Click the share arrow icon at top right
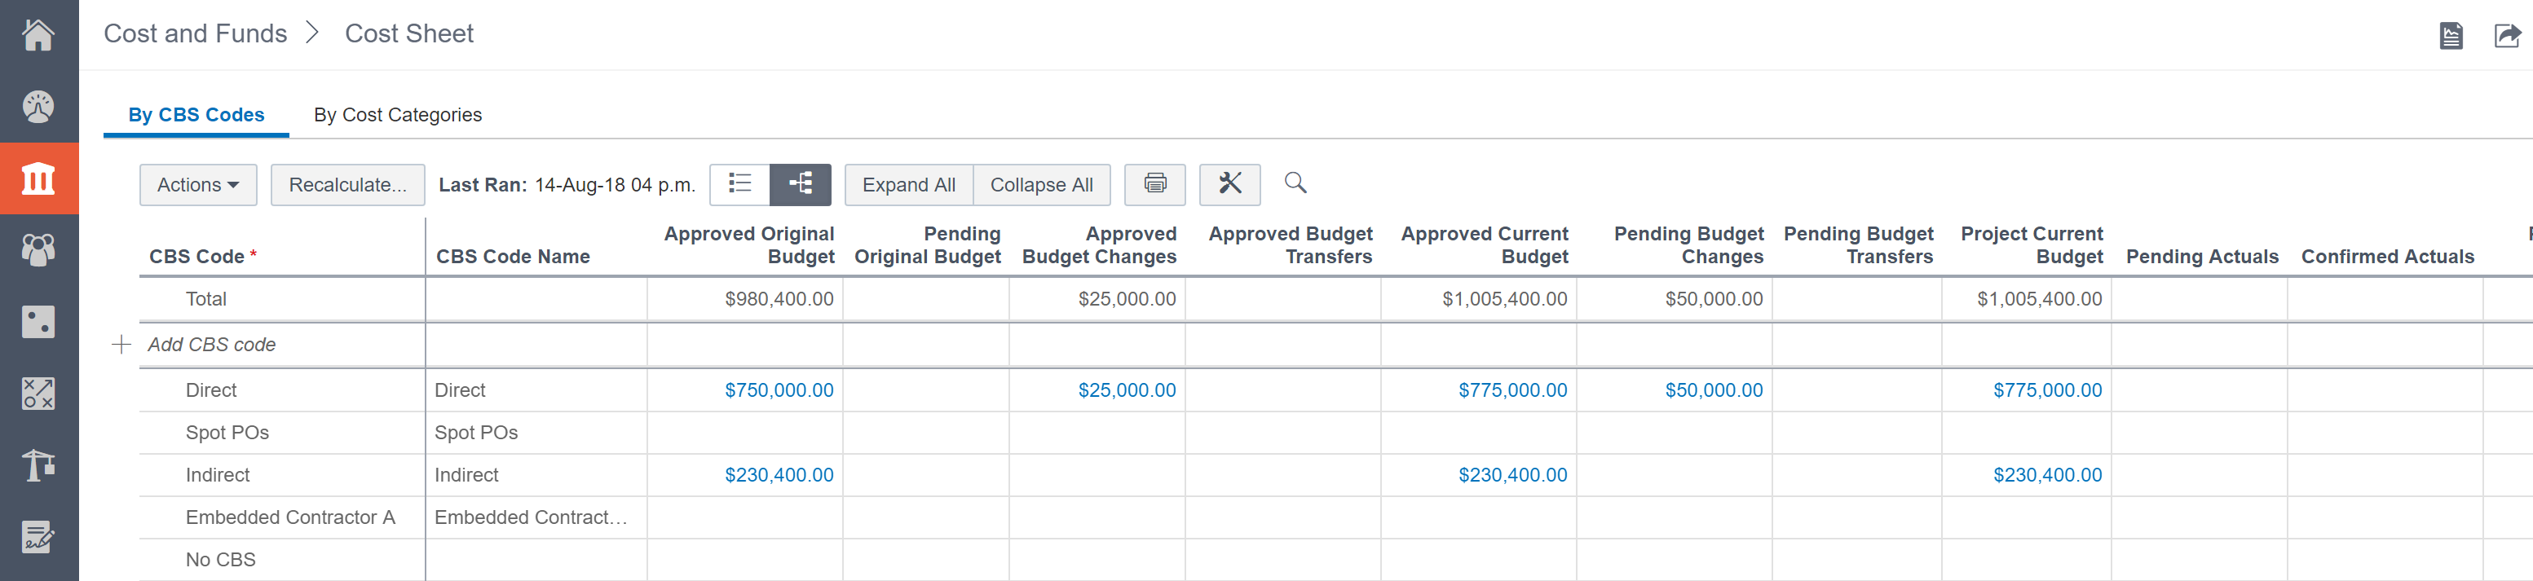This screenshot has width=2533, height=581. click(2506, 37)
